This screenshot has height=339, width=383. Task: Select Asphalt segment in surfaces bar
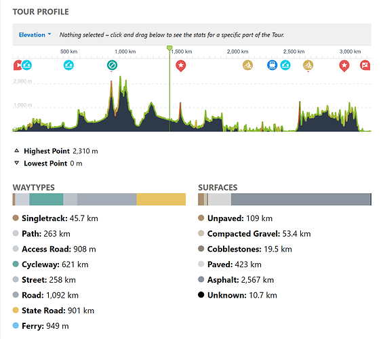click(301, 199)
